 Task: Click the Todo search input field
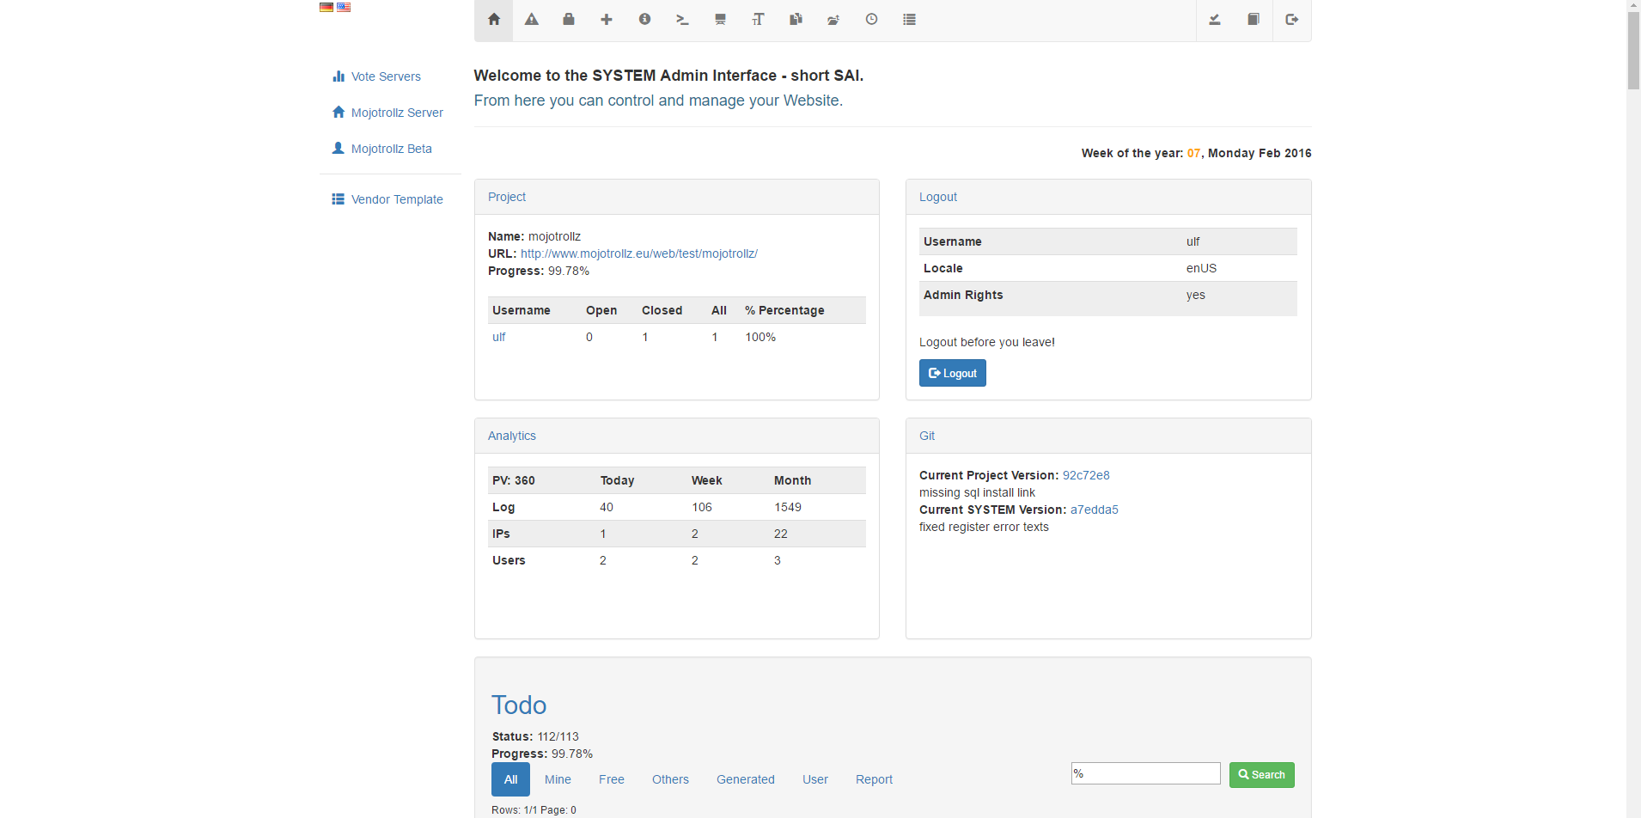[x=1145, y=773]
